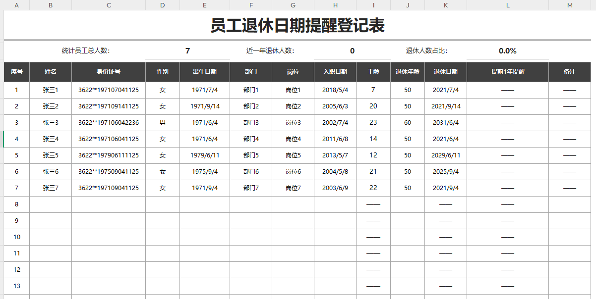Click the 0.0% retirement ratio cell
This screenshot has height=299, width=596.
point(507,50)
